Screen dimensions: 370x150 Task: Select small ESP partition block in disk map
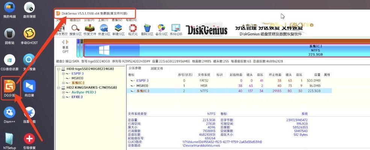tap(78, 48)
